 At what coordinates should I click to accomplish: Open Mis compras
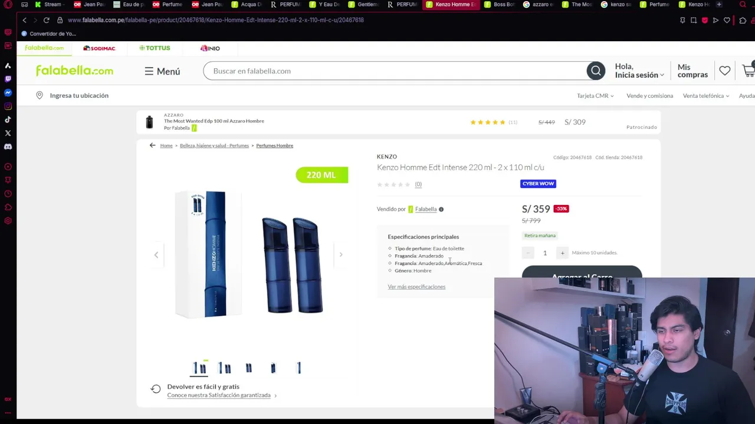click(692, 71)
